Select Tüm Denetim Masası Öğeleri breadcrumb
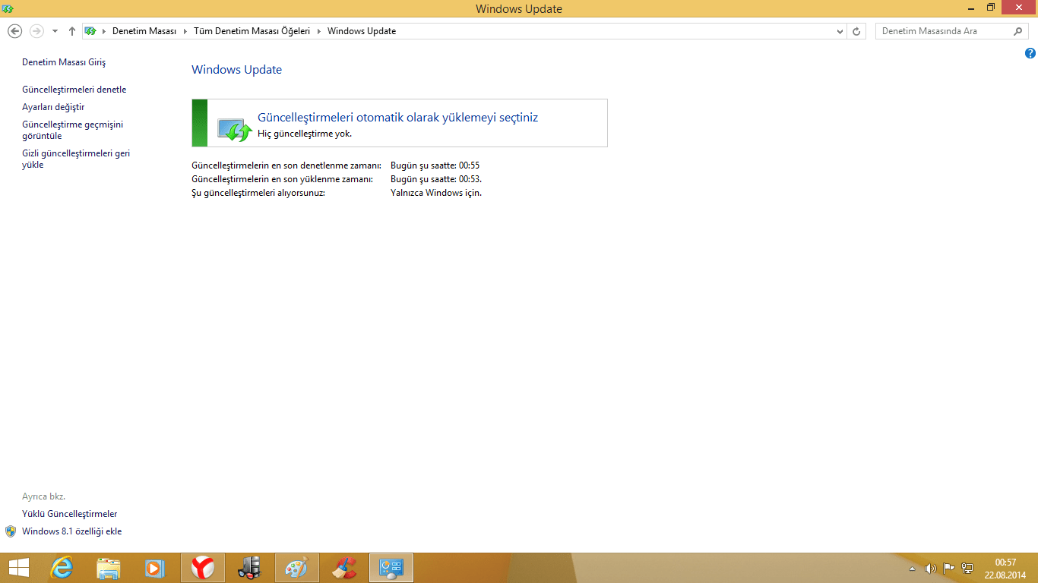The image size is (1038, 583). 252,31
